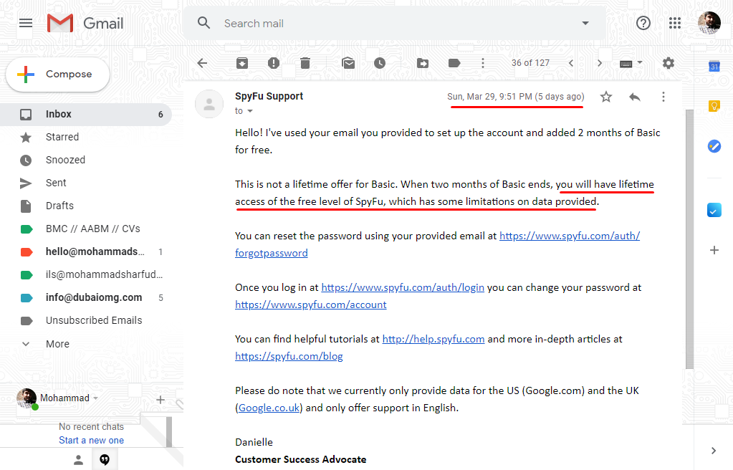
Task: Mark the email as unread
Action: coord(348,63)
